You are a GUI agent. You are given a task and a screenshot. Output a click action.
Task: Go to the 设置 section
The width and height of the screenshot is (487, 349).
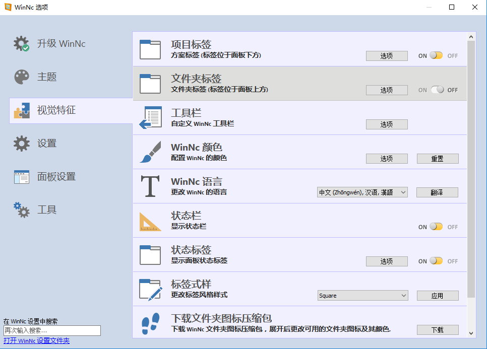[x=71, y=144]
